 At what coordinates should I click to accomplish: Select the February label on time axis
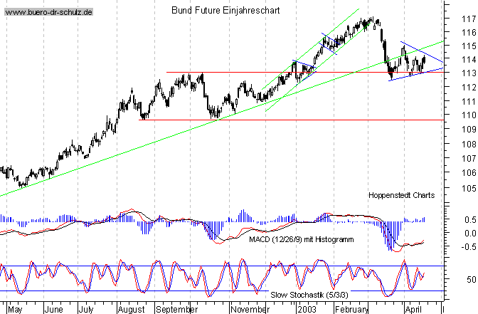tap(352, 310)
